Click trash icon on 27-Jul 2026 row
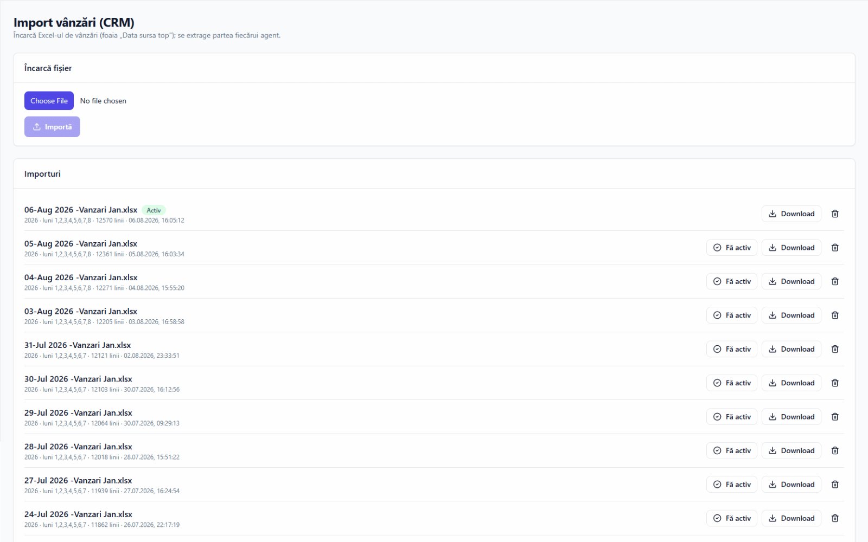Image resolution: width=868 pixels, height=542 pixels. click(835, 485)
